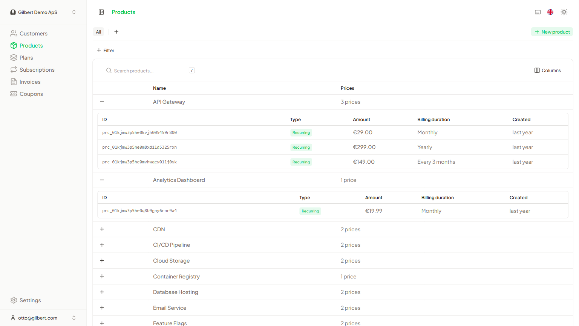Open Subscriptions via its arrows icon
579x326 pixels.
point(14,69)
